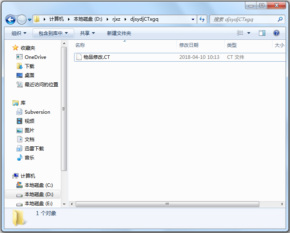Open 桌面 in favorites
The image size is (290, 233).
click(x=29, y=75)
